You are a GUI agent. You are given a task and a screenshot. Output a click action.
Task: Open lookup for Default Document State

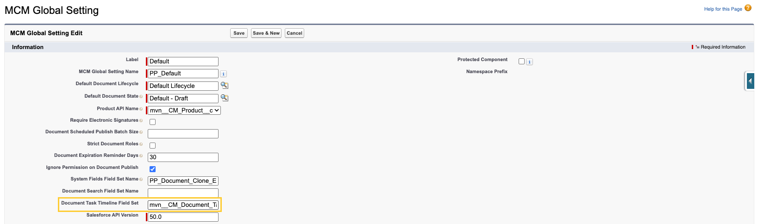coord(225,98)
